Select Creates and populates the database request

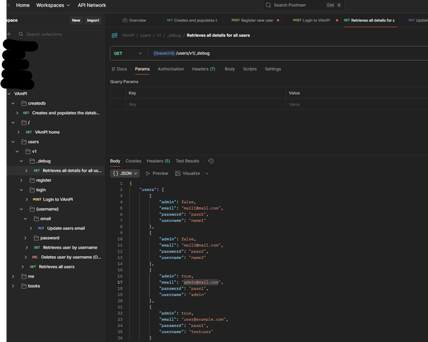click(66, 113)
